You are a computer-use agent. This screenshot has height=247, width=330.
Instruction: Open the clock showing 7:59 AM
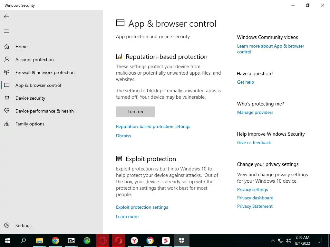click(302, 241)
